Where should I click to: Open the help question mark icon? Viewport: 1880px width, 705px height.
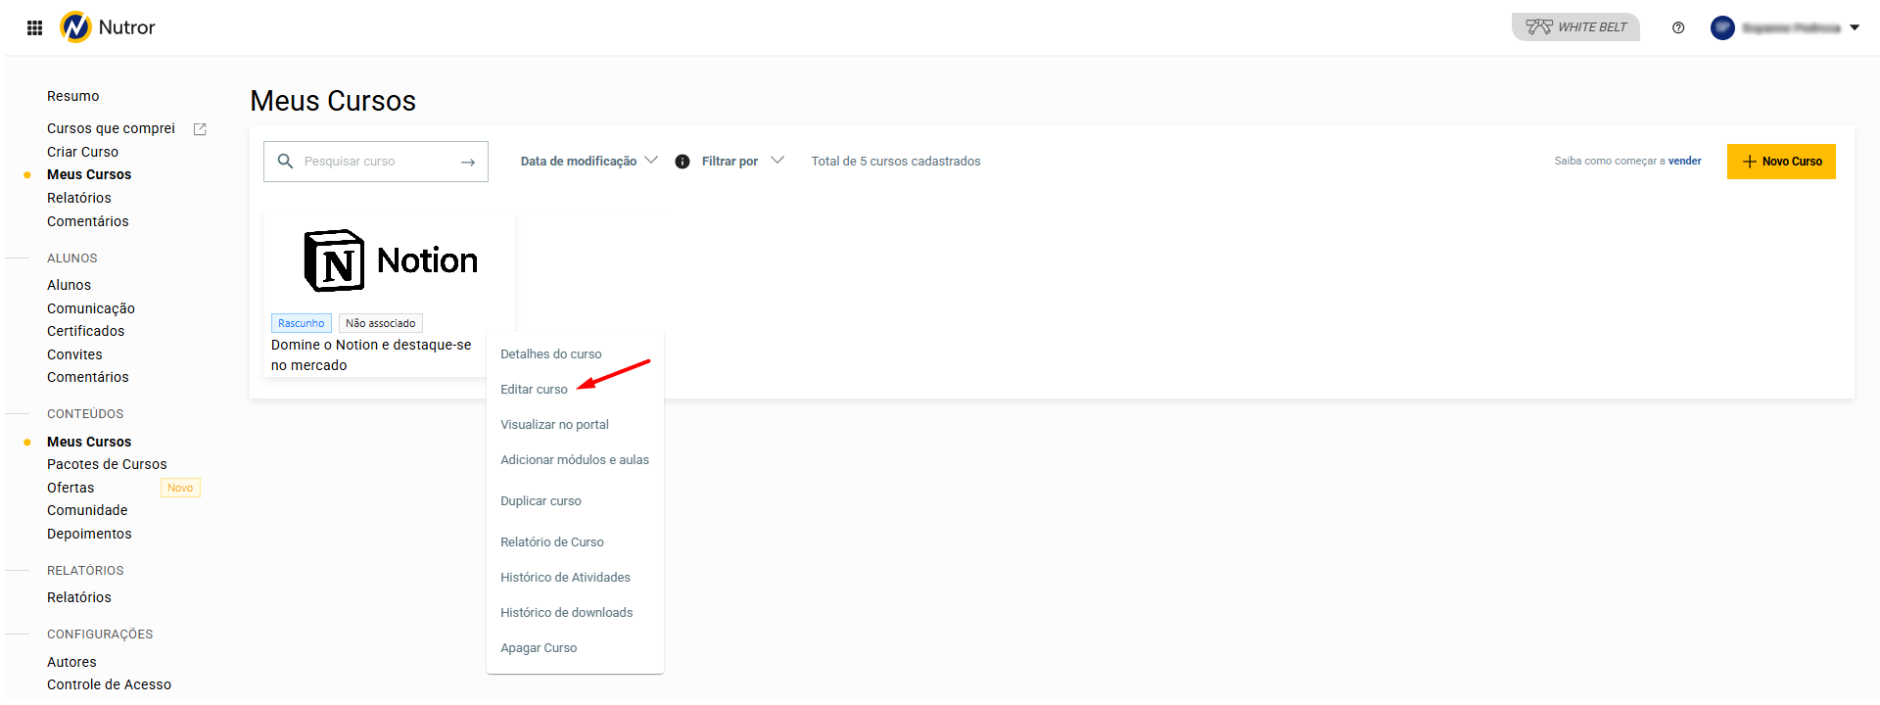click(1678, 27)
